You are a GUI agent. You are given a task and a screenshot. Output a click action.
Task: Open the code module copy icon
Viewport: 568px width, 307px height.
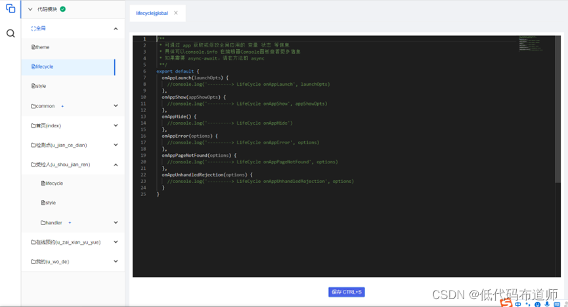pyautogui.click(x=11, y=9)
